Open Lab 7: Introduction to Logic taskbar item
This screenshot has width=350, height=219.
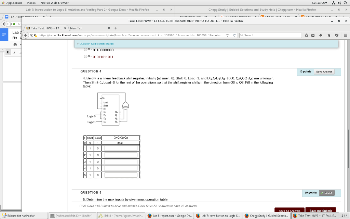click(x=218, y=216)
